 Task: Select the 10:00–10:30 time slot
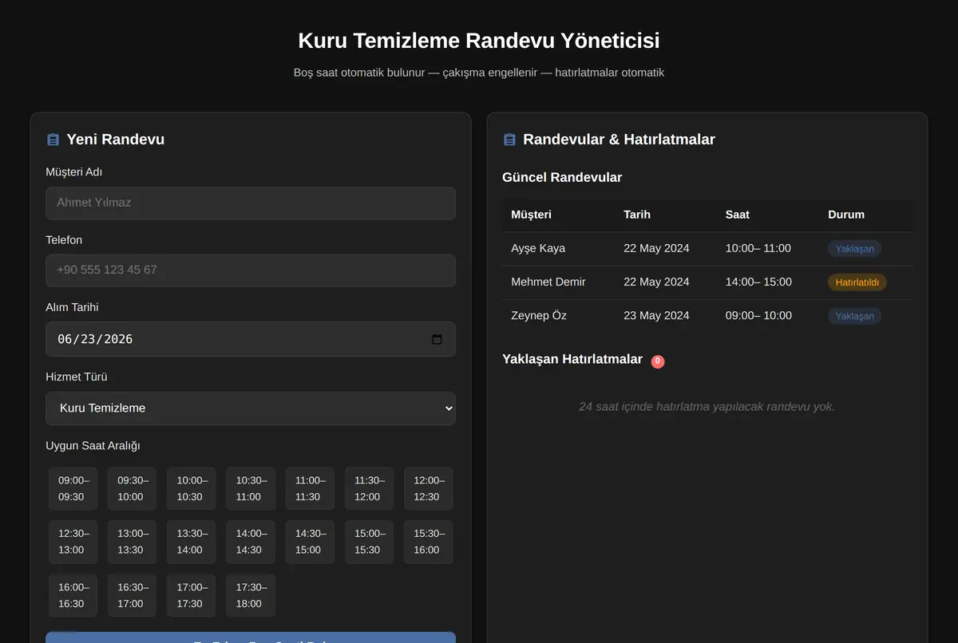tap(191, 488)
